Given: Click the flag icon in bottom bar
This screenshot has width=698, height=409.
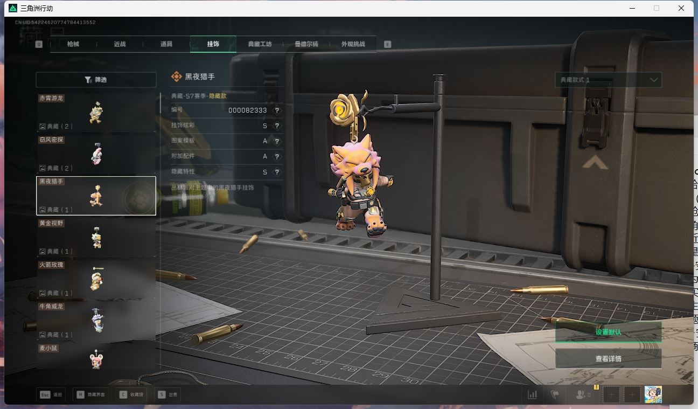Looking at the screenshot, I should pos(554,395).
